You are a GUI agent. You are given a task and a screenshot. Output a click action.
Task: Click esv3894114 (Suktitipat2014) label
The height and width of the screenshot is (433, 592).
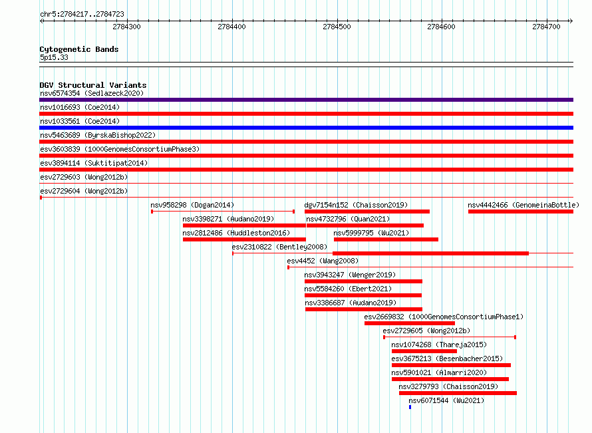[94, 163]
